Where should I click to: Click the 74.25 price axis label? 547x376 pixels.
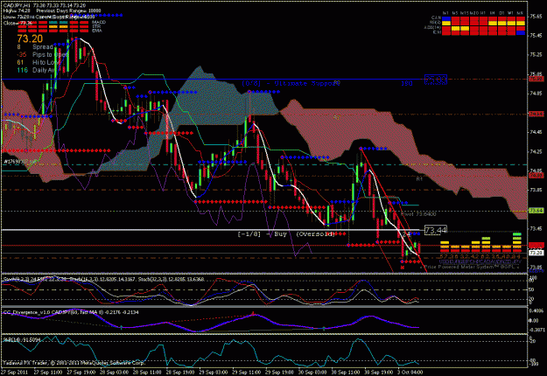(x=536, y=151)
